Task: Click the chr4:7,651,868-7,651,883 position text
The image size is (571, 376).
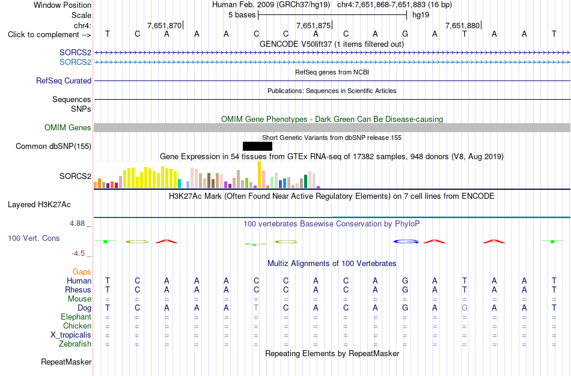Action: pyautogui.click(x=394, y=5)
